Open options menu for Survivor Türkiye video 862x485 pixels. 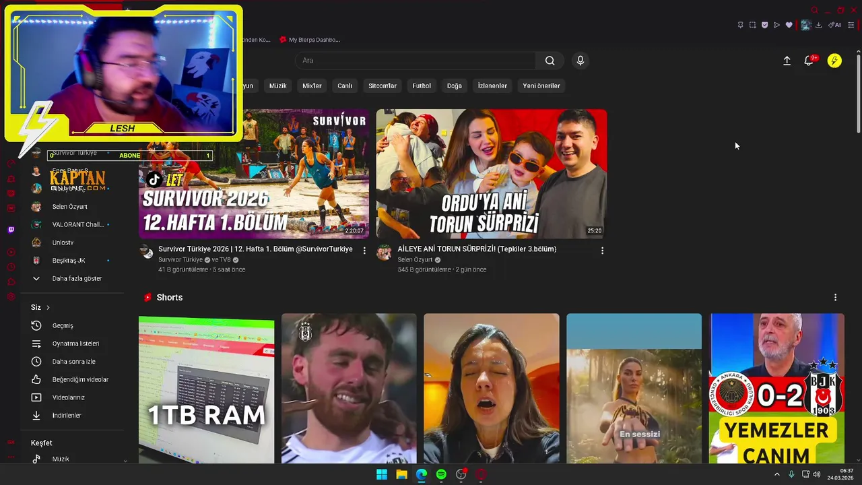click(x=364, y=251)
